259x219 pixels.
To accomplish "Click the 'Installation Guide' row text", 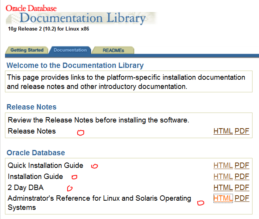I will tap(35, 177).
